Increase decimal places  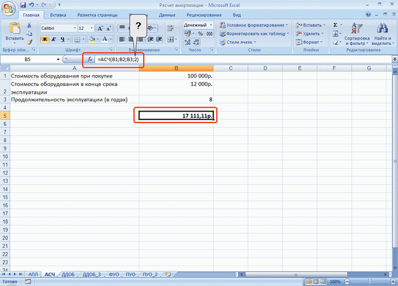pos(187,42)
